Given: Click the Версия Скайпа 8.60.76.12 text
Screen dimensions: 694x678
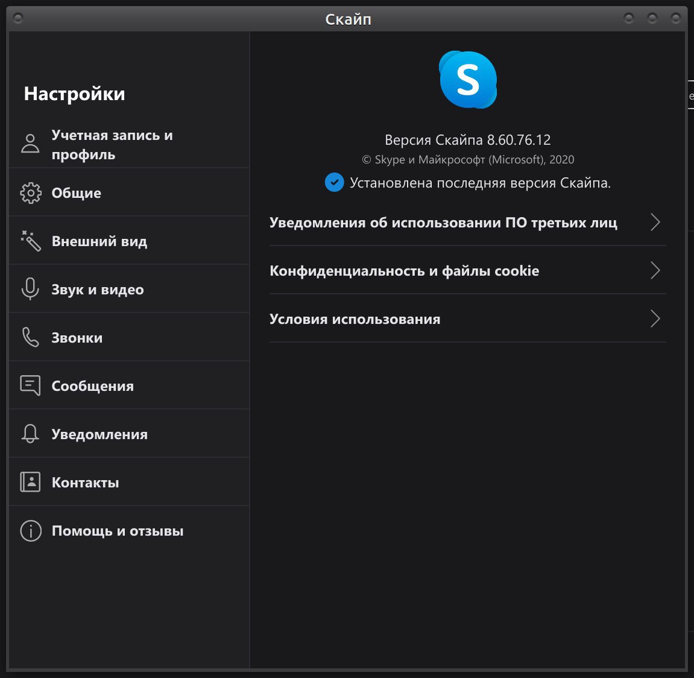Looking at the screenshot, I should [x=467, y=140].
